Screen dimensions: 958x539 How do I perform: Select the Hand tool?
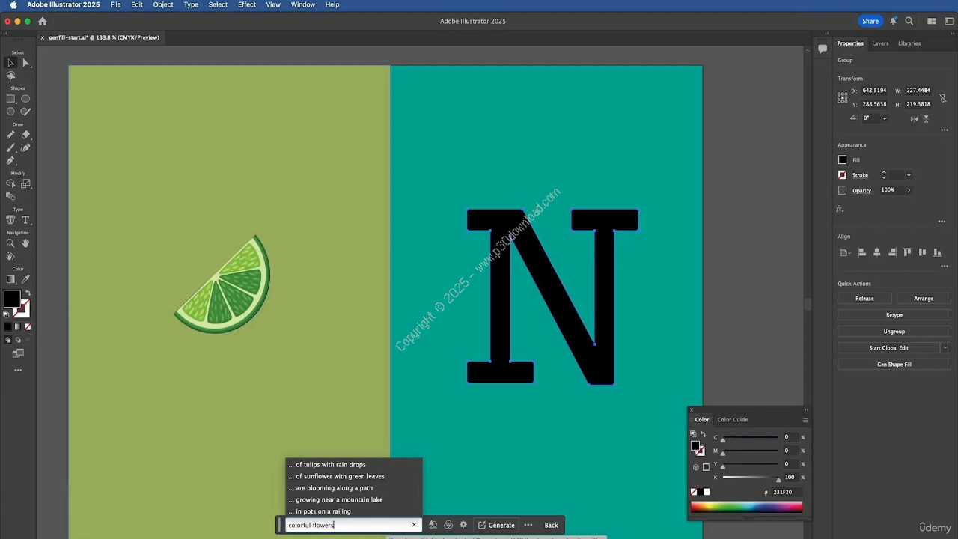tap(25, 243)
